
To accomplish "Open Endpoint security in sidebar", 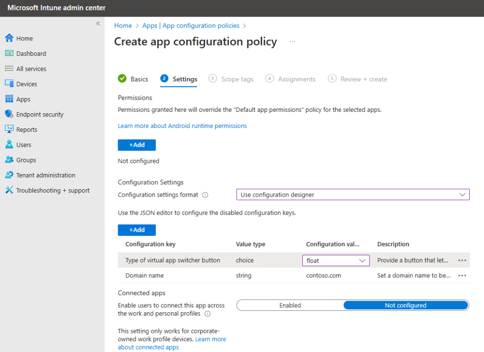I will click(x=40, y=114).
